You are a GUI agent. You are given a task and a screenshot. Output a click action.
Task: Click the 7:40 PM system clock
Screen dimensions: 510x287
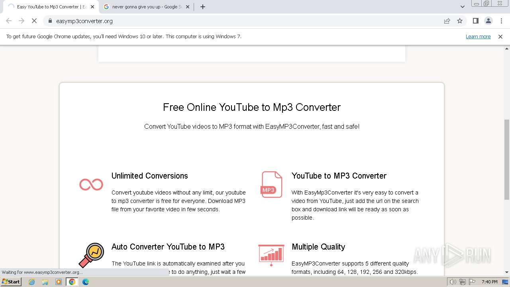coord(489,282)
